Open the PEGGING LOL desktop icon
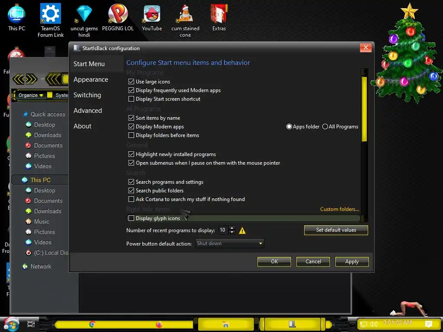The height and width of the screenshot is (332, 443). (118, 17)
